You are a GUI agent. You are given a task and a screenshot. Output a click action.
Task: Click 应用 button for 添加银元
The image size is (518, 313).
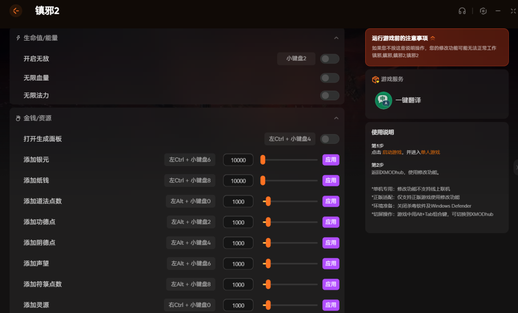pos(331,160)
